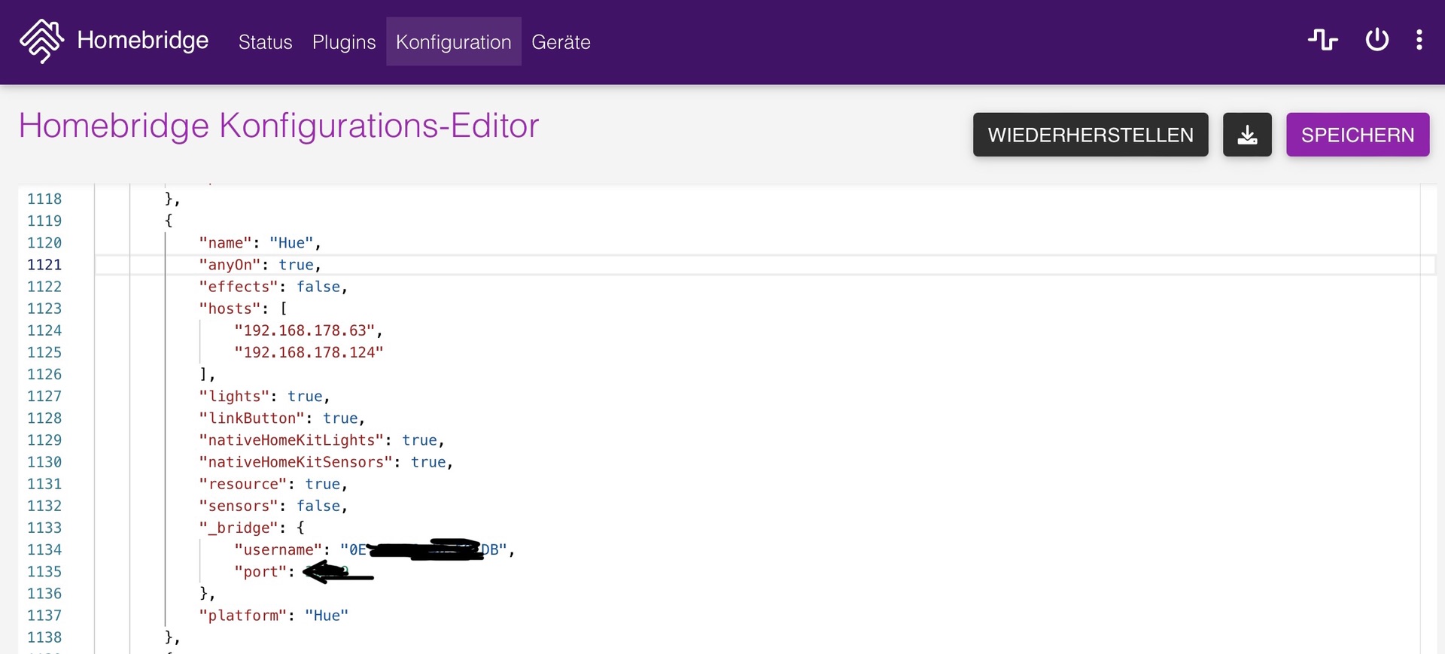Place cursor on the "anyOn" true value
Image resolution: width=1445 pixels, height=654 pixels.
tap(296, 265)
